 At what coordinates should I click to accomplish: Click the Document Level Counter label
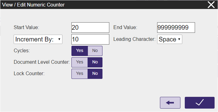[x=42, y=62]
